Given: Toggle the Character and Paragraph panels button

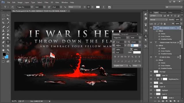Looking at the screenshot, I should (x=109, y=7).
